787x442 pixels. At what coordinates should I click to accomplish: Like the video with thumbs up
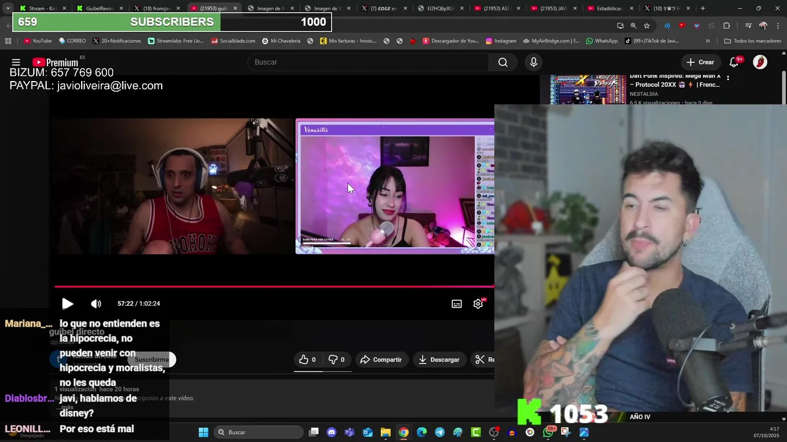click(307, 360)
